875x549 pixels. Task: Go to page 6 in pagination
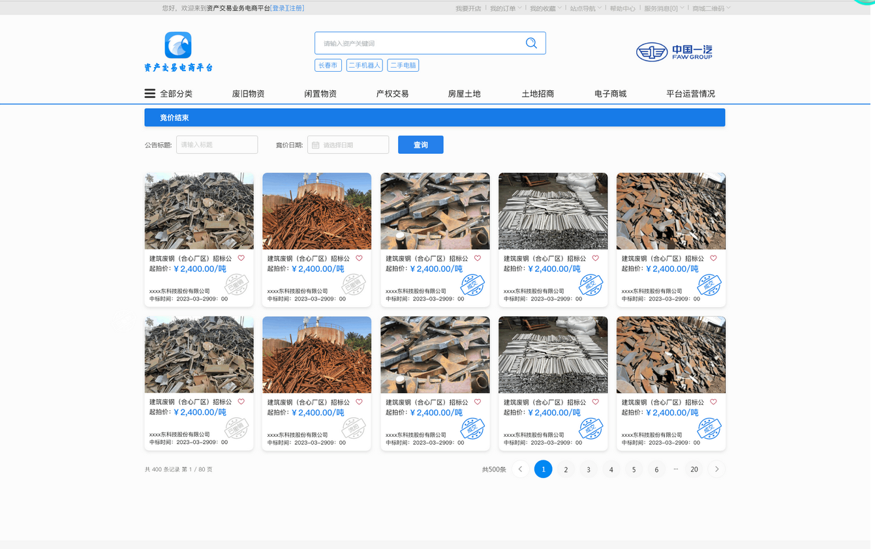pyautogui.click(x=656, y=469)
